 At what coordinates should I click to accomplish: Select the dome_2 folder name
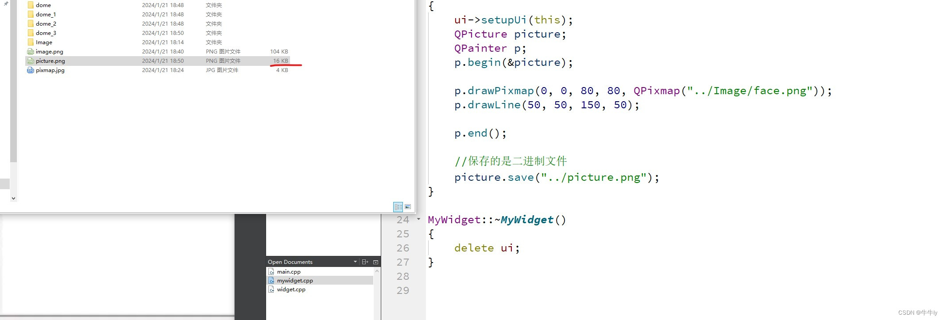tap(46, 24)
